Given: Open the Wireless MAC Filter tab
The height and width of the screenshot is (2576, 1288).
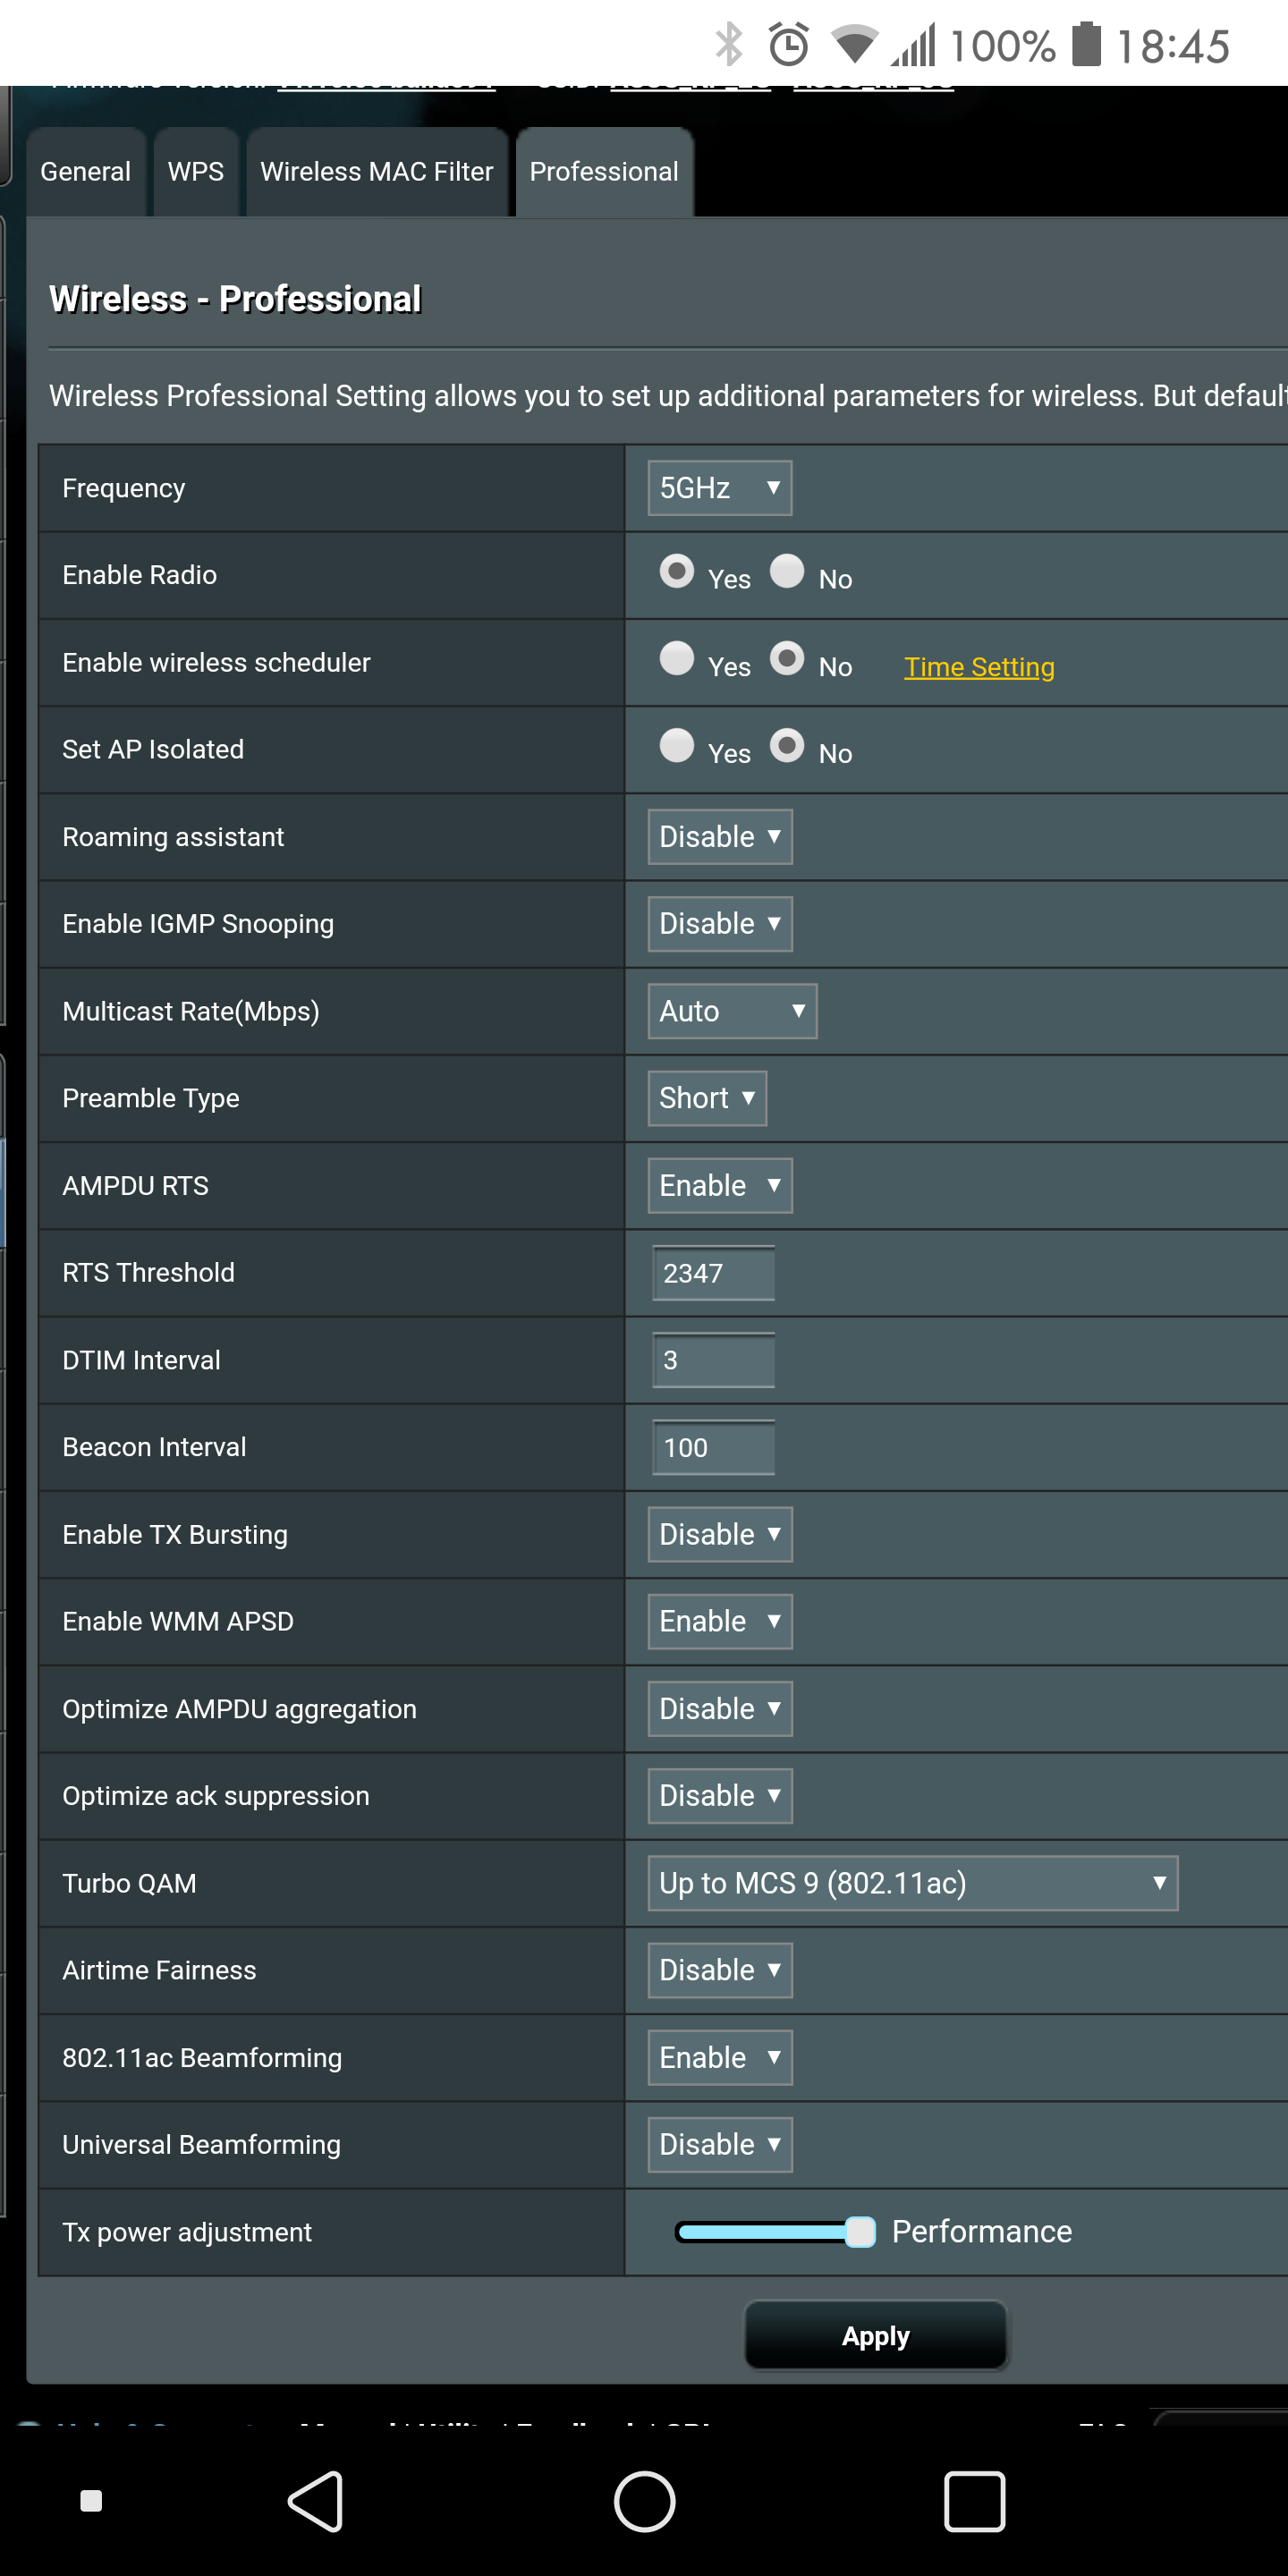Looking at the screenshot, I should (376, 172).
